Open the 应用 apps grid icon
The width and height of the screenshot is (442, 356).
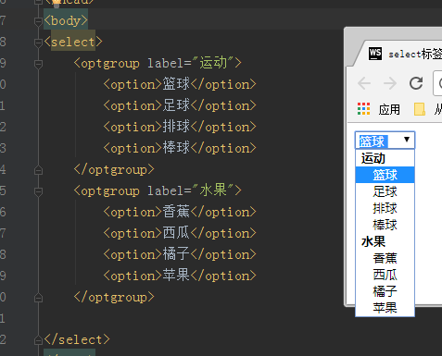point(363,109)
